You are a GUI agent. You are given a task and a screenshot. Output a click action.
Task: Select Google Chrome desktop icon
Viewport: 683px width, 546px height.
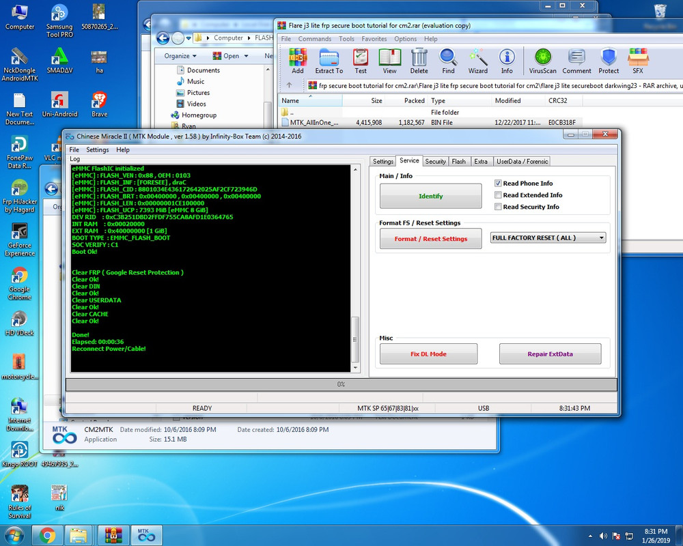click(x=20, y=283)
